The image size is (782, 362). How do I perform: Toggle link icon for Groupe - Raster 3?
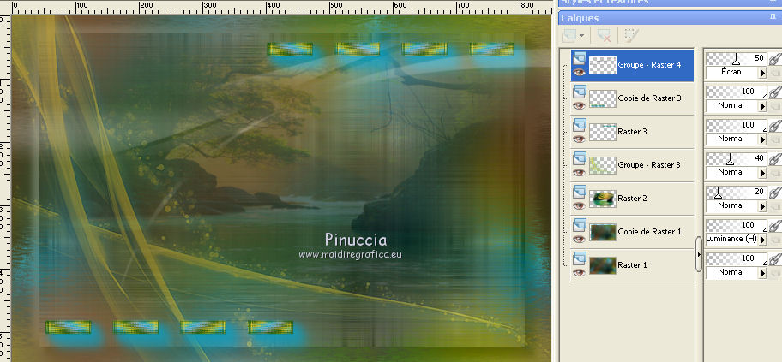(774, 160)
